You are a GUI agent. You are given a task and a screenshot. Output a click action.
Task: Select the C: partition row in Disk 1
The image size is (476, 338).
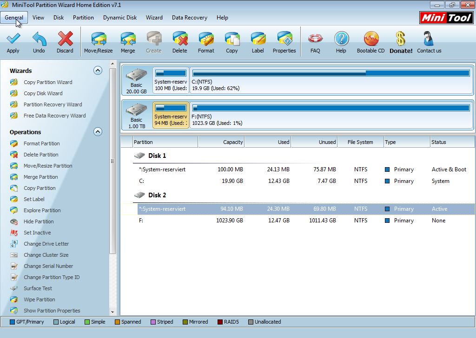(x=297, y=181)
